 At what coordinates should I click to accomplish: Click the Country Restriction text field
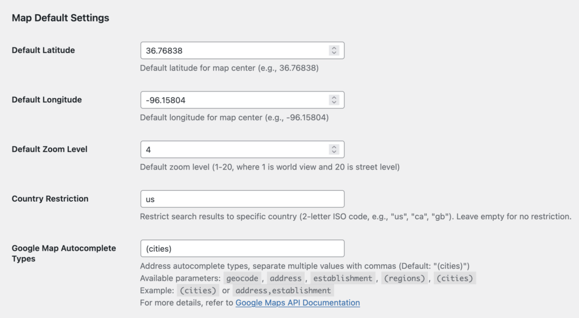tap(242, 199)
